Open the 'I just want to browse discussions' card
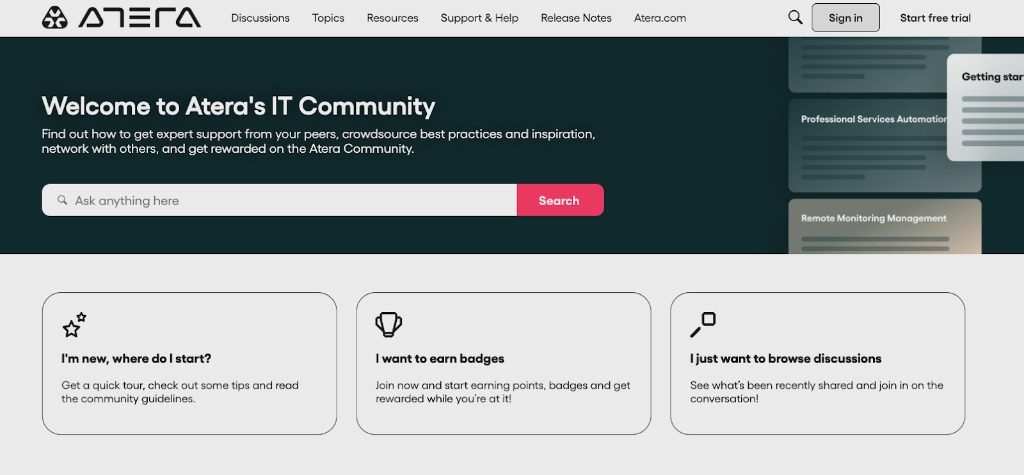Image resolution: width=1024 pixels, height=475 pixels. (x=818, y=364)
